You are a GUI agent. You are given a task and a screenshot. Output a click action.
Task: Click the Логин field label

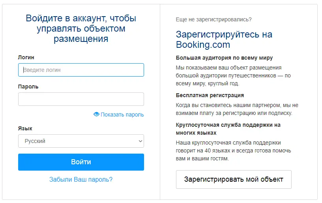tap(26, 57)
